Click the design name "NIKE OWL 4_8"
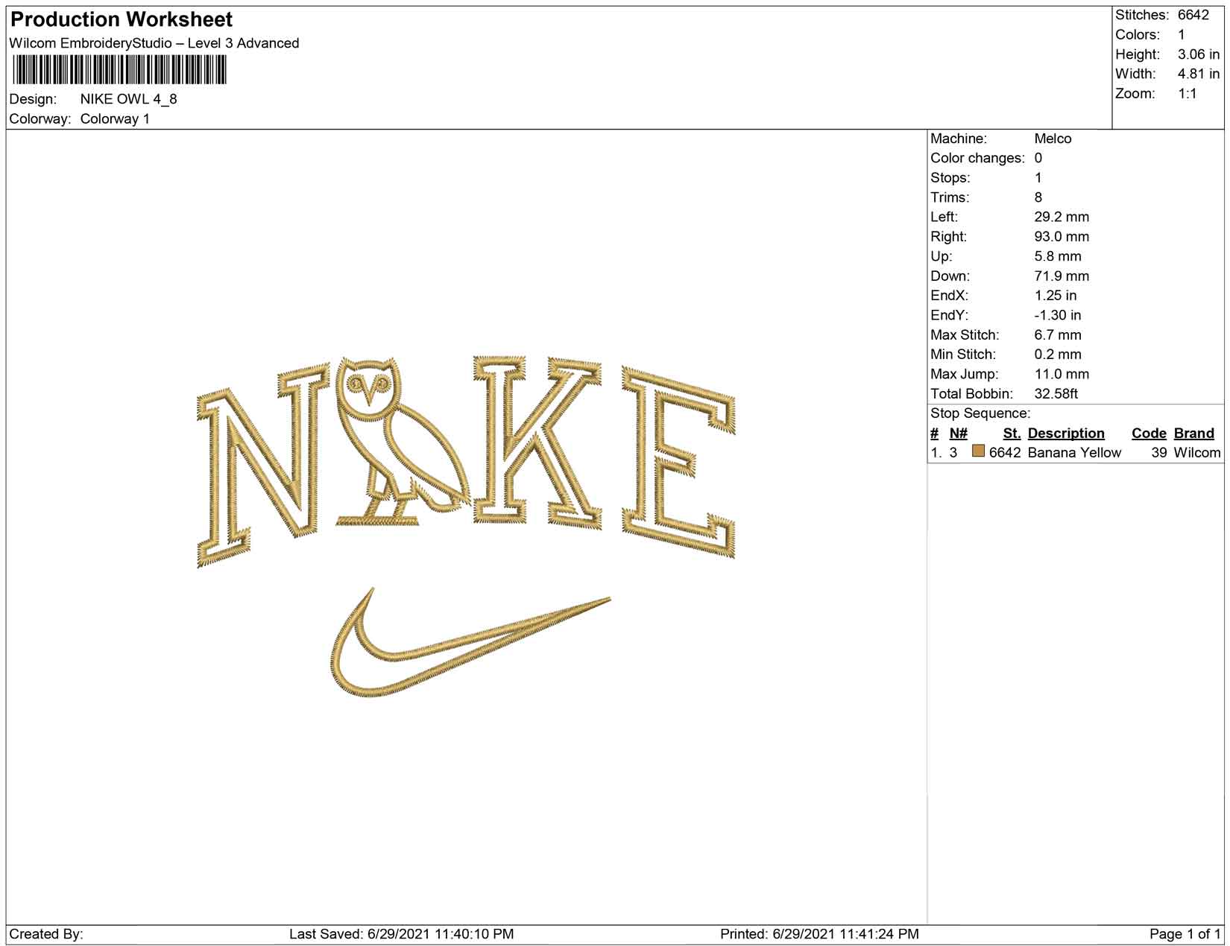This screenshot has width=1230, height=946. 129,99
